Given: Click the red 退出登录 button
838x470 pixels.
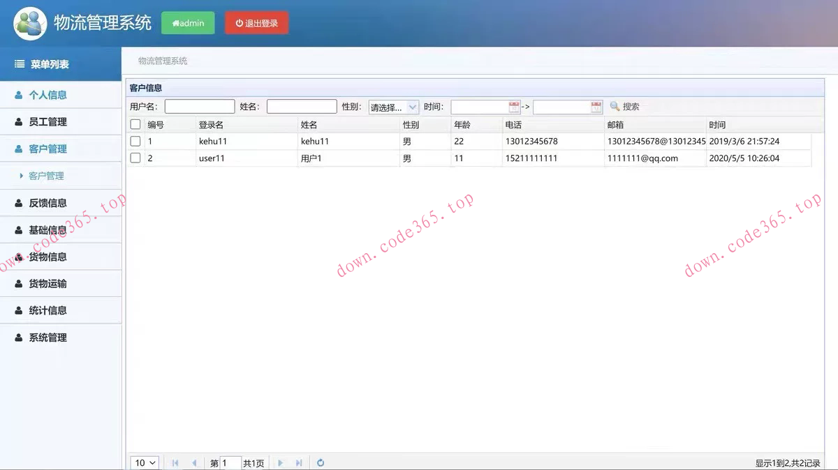Looking at the screenshot, I should 256,23.
